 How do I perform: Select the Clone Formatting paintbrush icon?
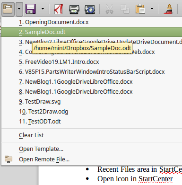[168, 9]
